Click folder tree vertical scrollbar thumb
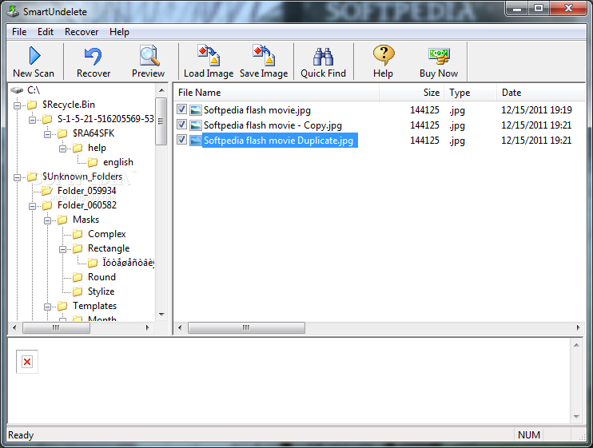 click(161, 121)
